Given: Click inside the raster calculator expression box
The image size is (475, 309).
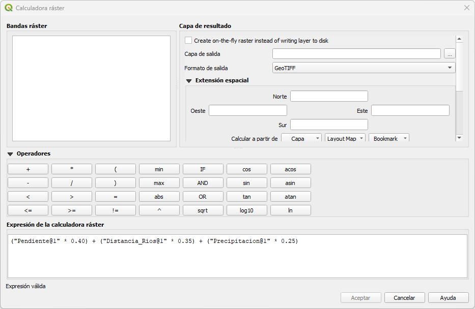Looking at the screenshot, I should 237,256.
